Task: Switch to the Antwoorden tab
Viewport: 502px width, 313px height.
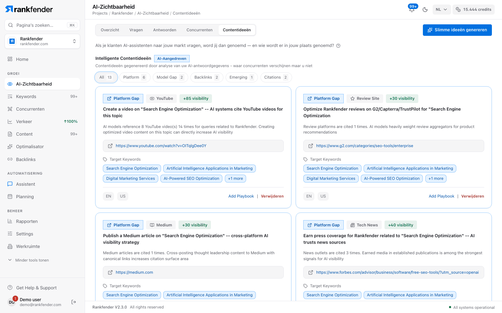Action: pos(165,30)
